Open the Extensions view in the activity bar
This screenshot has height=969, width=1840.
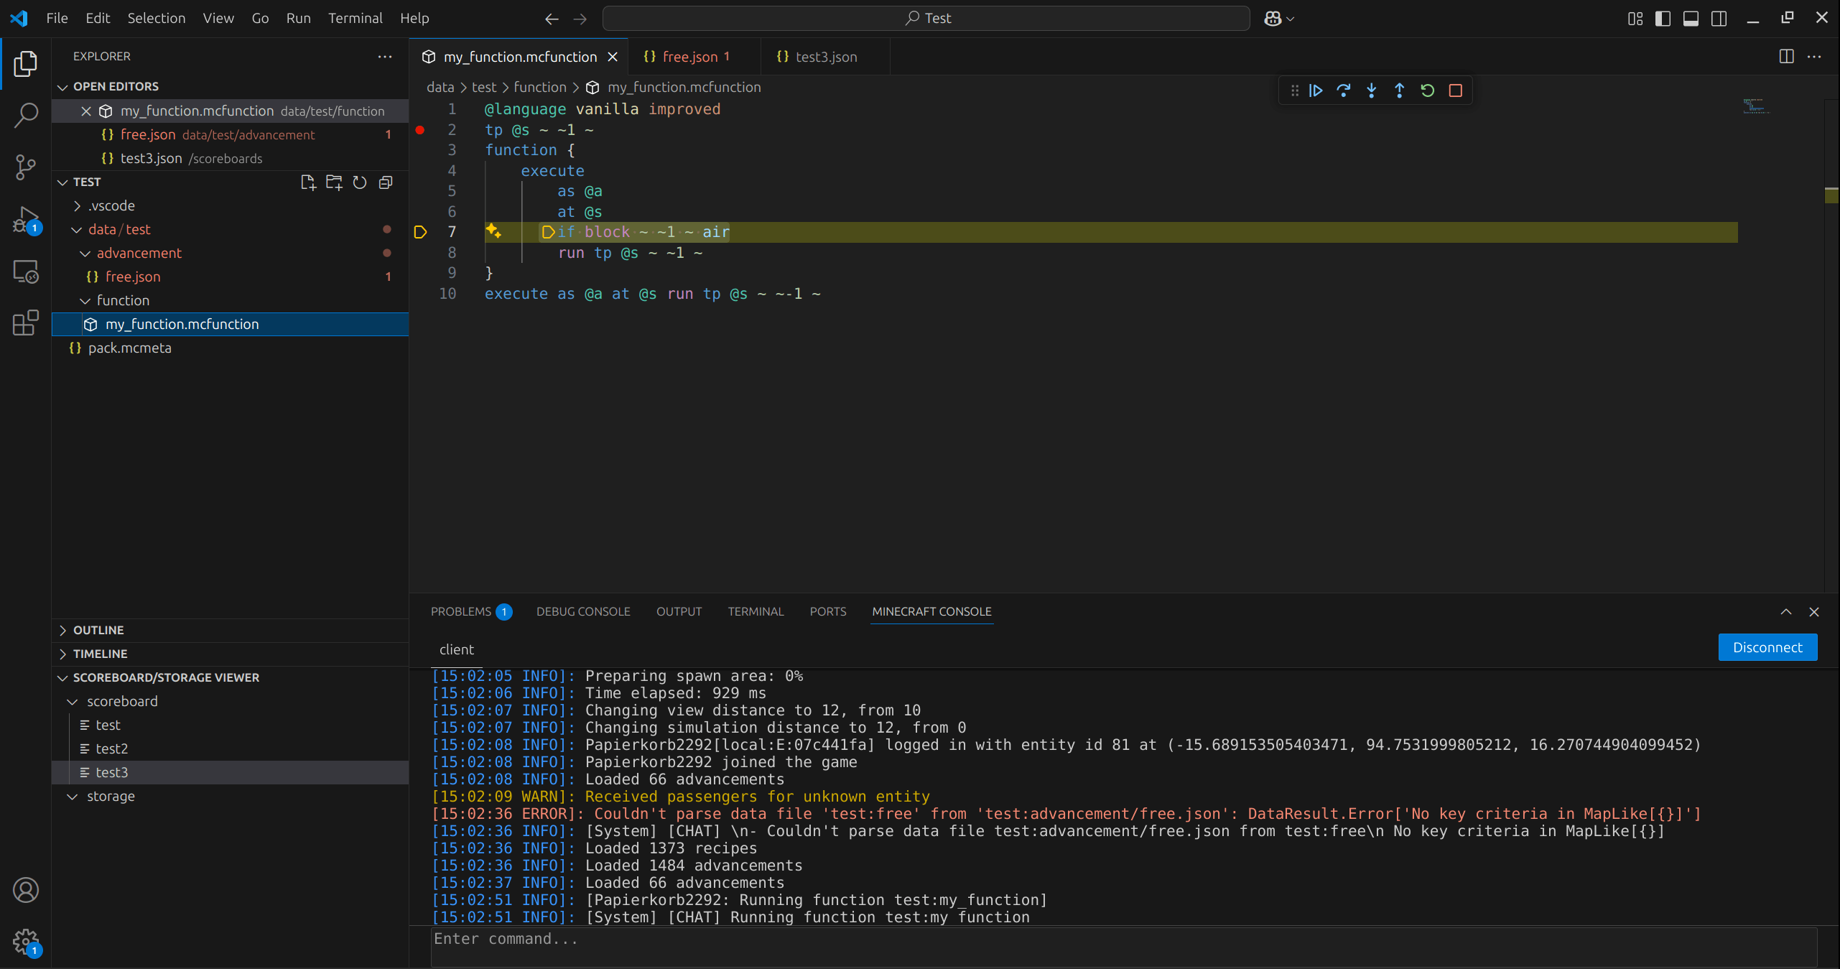(26, 323)
